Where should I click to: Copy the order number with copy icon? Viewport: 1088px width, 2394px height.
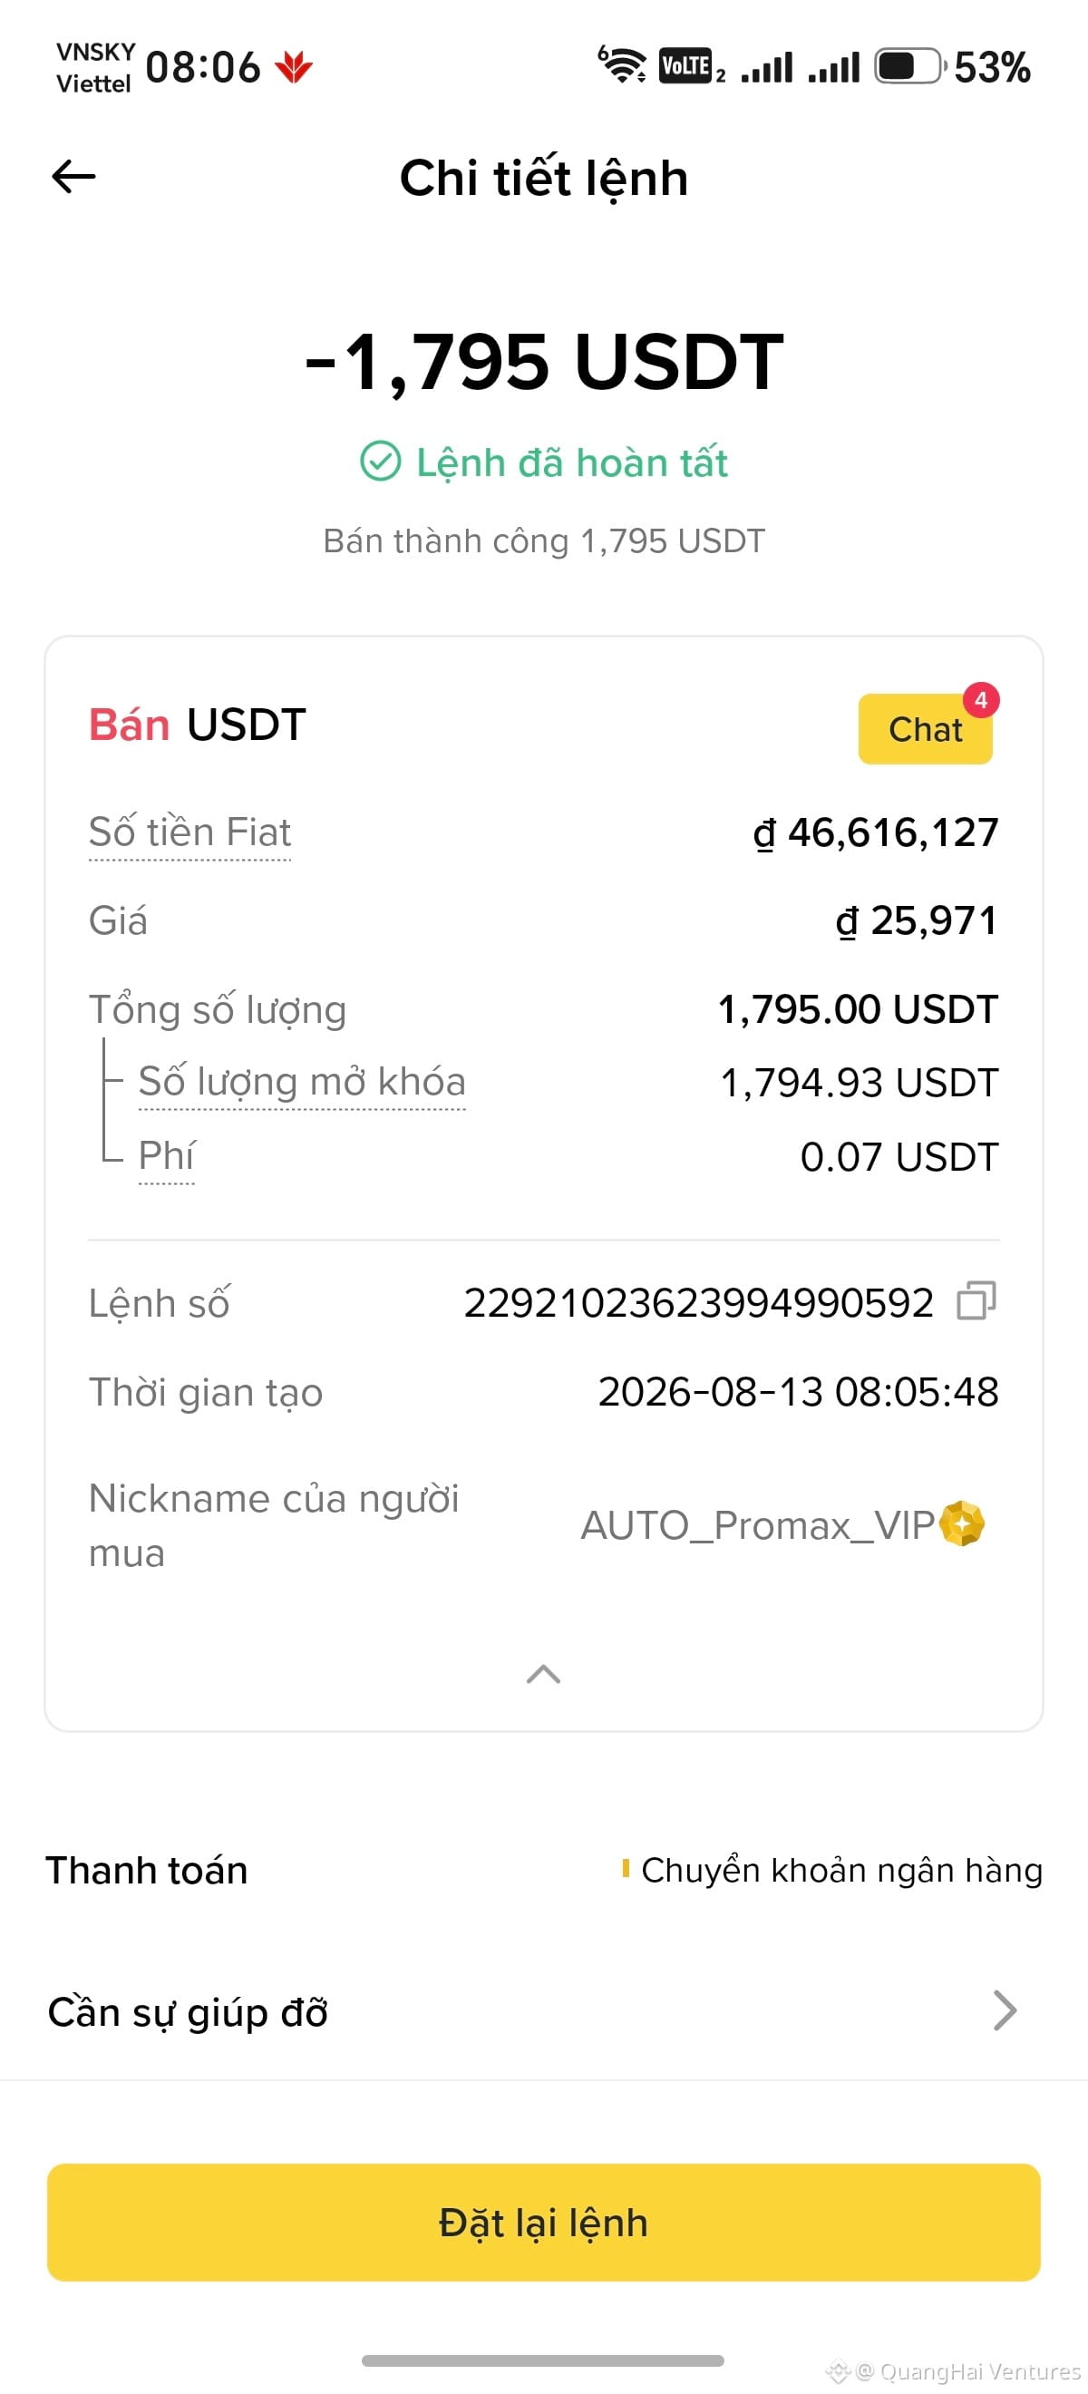click(x=976, y=1301)
